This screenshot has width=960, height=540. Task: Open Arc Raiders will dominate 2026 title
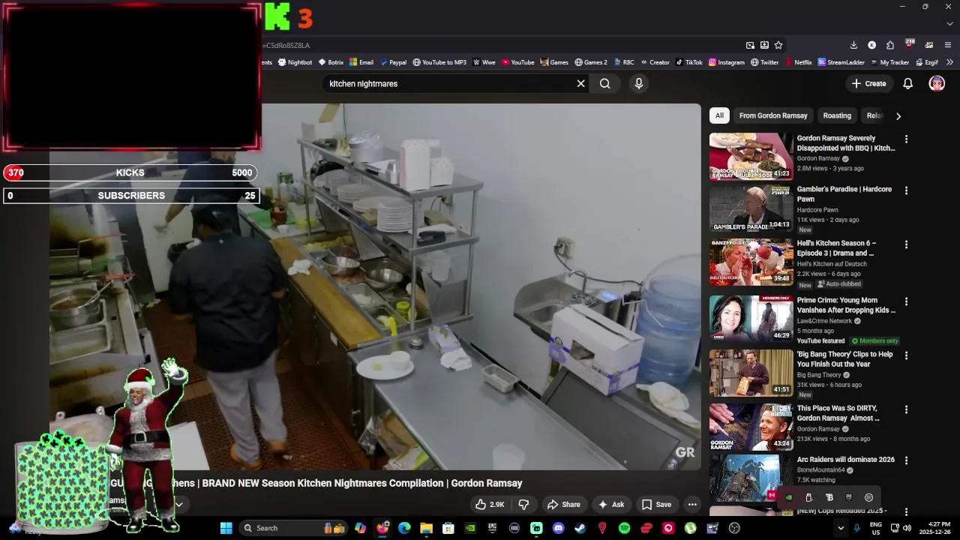845,460
